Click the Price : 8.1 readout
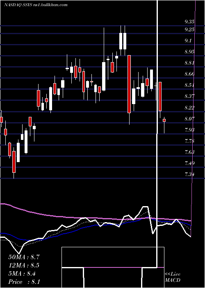The height and width of the screenshot is (288, 205). coord(24,282)
